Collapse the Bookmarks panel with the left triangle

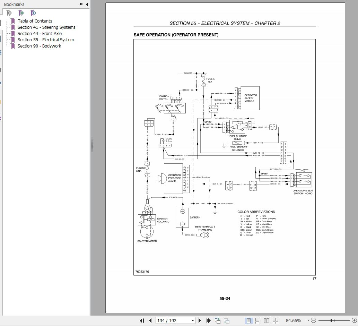pyautogui.click(x=87, y=4)
